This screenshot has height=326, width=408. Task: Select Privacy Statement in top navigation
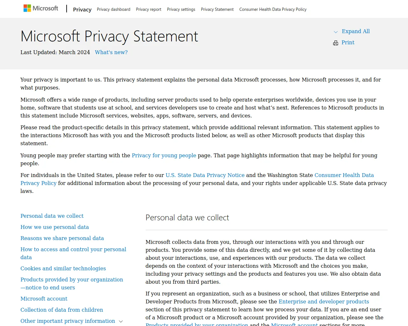217,10
